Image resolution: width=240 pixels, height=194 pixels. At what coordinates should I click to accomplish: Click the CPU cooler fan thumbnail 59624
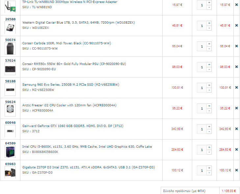10,110
